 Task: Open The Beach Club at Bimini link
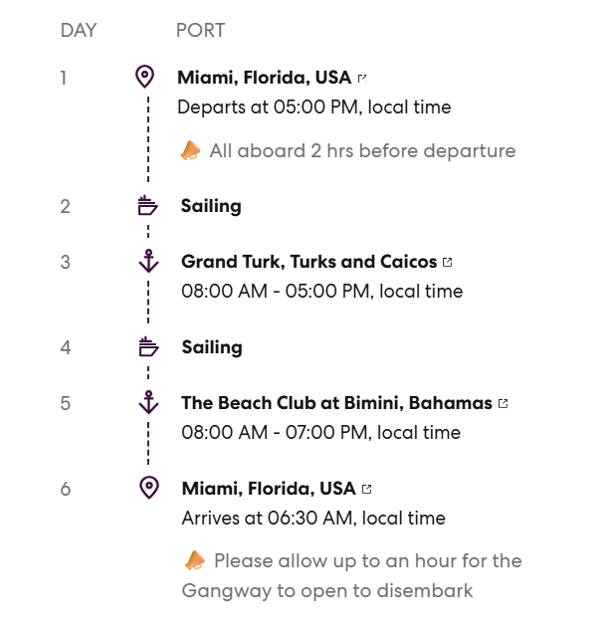pyautogui.click(x=336, y=403)
